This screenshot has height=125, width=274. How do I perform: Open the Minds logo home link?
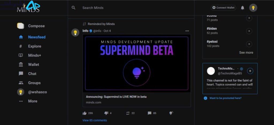pos(28,8)
